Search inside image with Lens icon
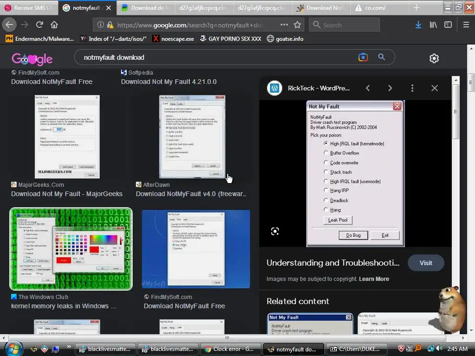Image resolution: width=475 pixels, height=356 pixels. (275, 231)
